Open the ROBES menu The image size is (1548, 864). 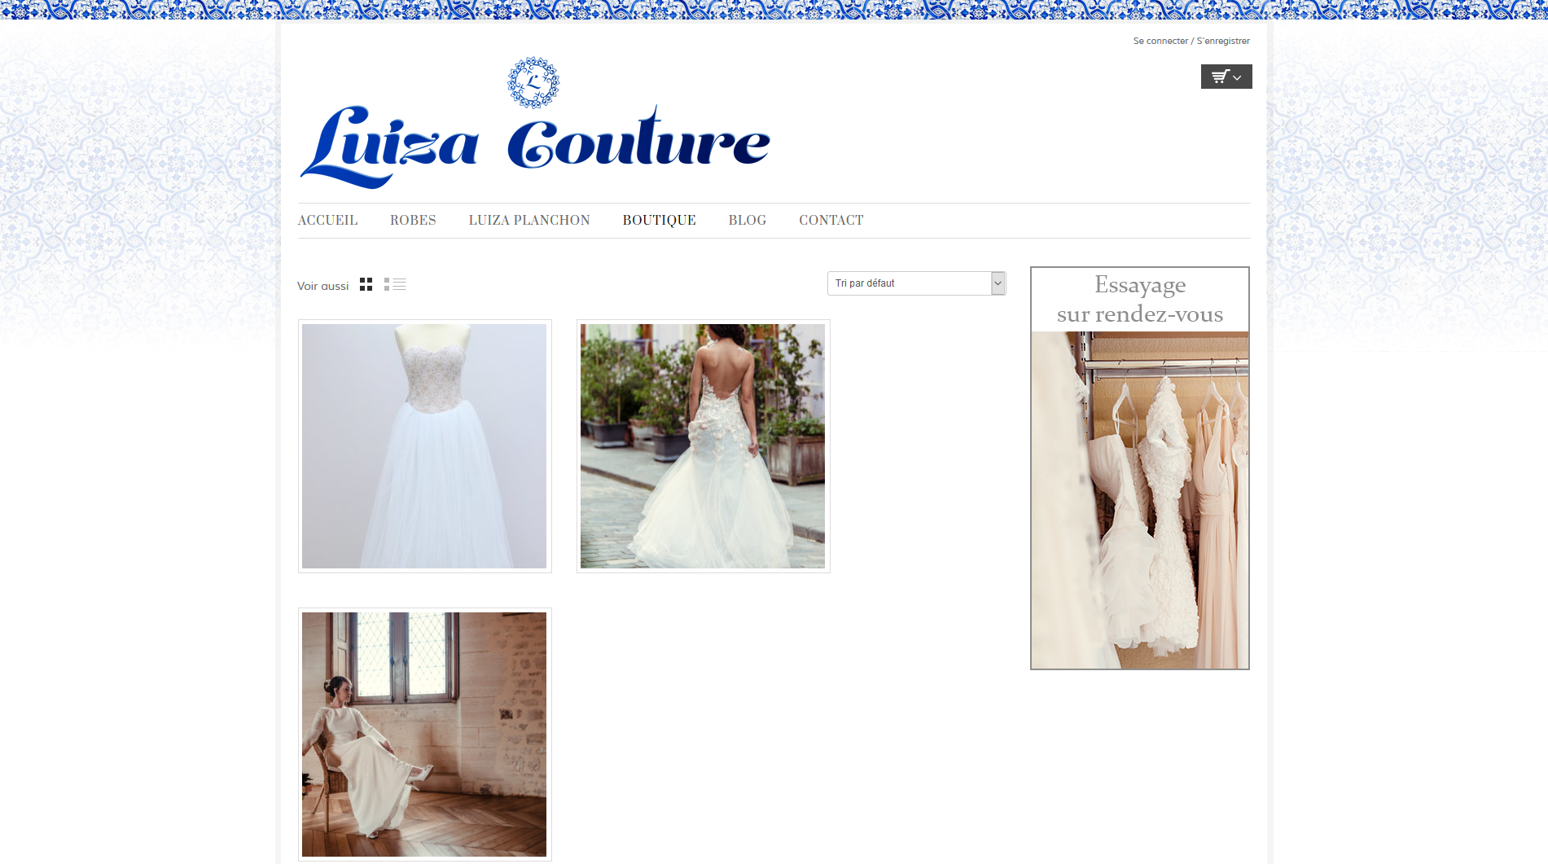413,221
